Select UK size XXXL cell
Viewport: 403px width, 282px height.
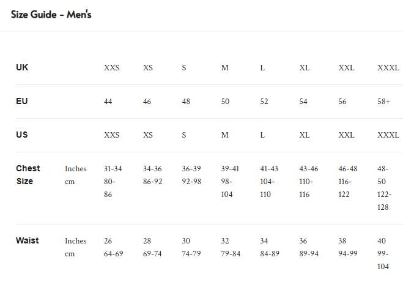[388, 68]
